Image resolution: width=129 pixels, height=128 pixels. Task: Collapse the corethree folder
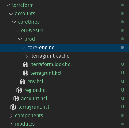(x=14, y=22)
